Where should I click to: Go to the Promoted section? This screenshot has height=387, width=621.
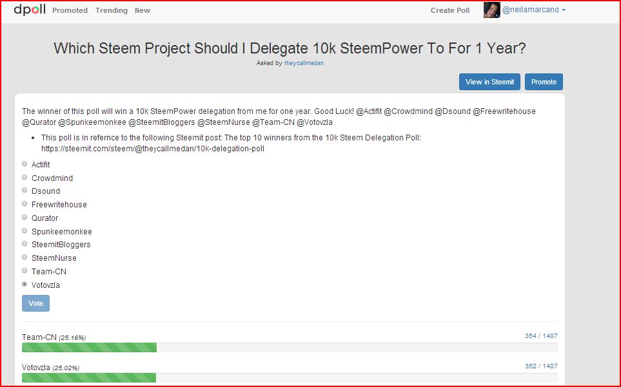click(70, 11)
